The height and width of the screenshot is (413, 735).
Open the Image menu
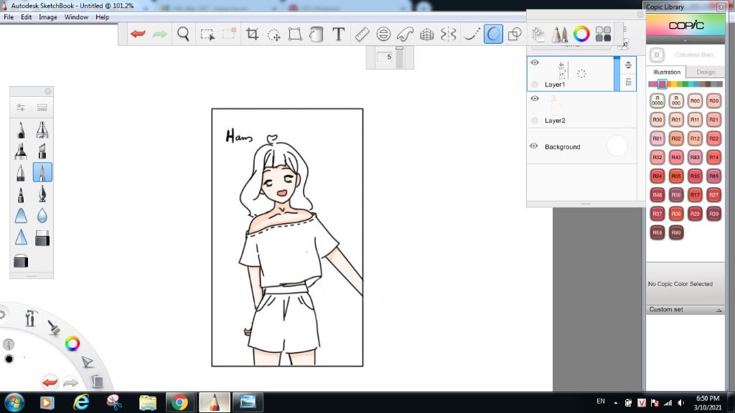click(x=48, y=17)
